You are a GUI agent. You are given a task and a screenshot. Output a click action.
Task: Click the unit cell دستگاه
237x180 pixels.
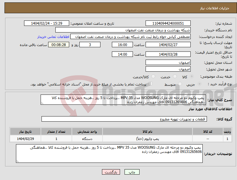(x=87, y=138)
